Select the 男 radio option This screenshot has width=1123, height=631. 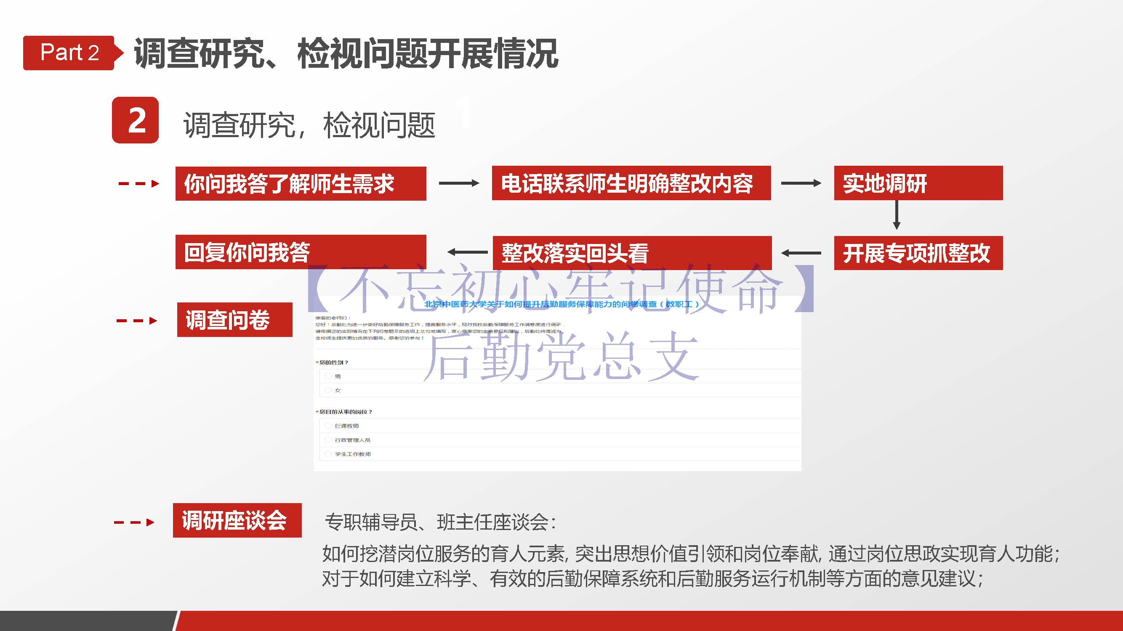click(x=328, y=376)
